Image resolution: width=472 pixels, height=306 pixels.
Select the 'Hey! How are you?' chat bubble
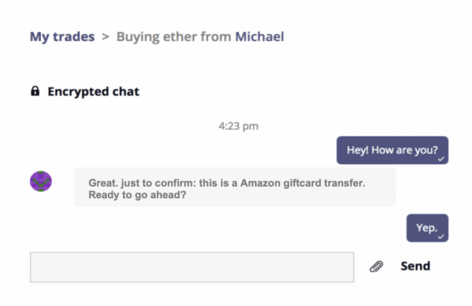[x=393, y=150]
